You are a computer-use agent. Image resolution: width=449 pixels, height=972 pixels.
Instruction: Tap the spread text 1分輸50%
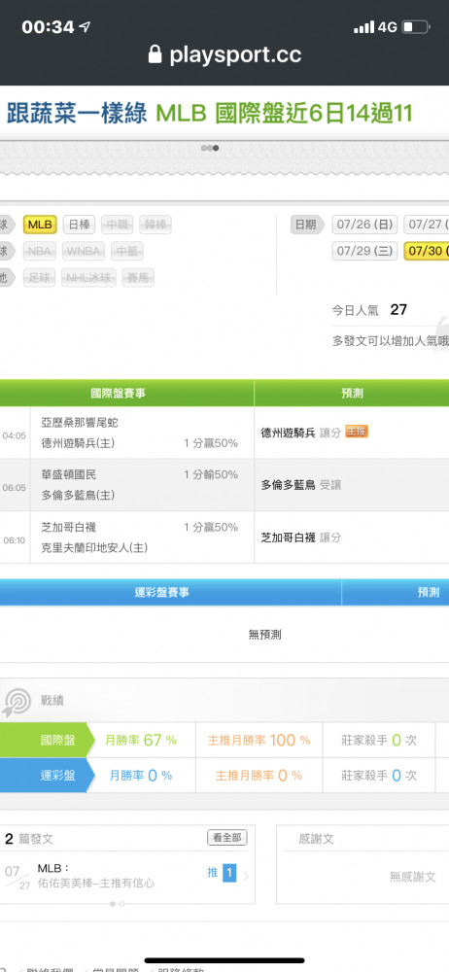211,475
